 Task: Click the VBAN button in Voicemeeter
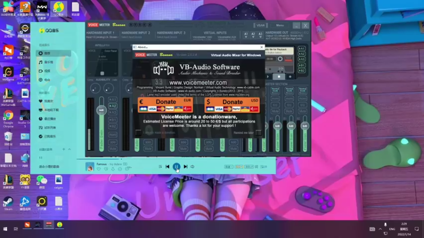click(x=260, y=25)
